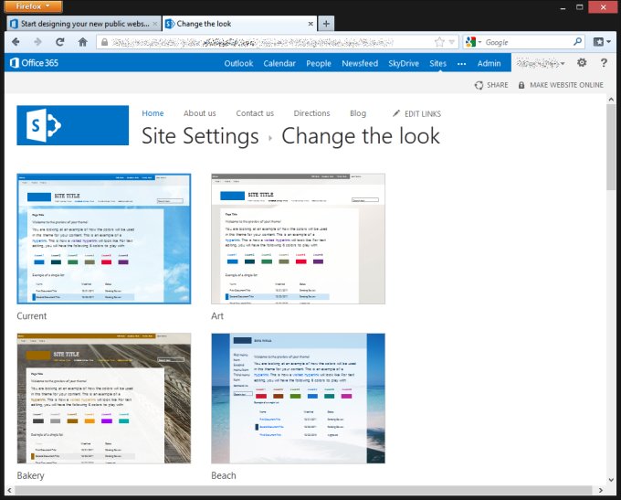Screen dimensions: 621x500
Task: Open the About us link
Action: tap(200, 113)
